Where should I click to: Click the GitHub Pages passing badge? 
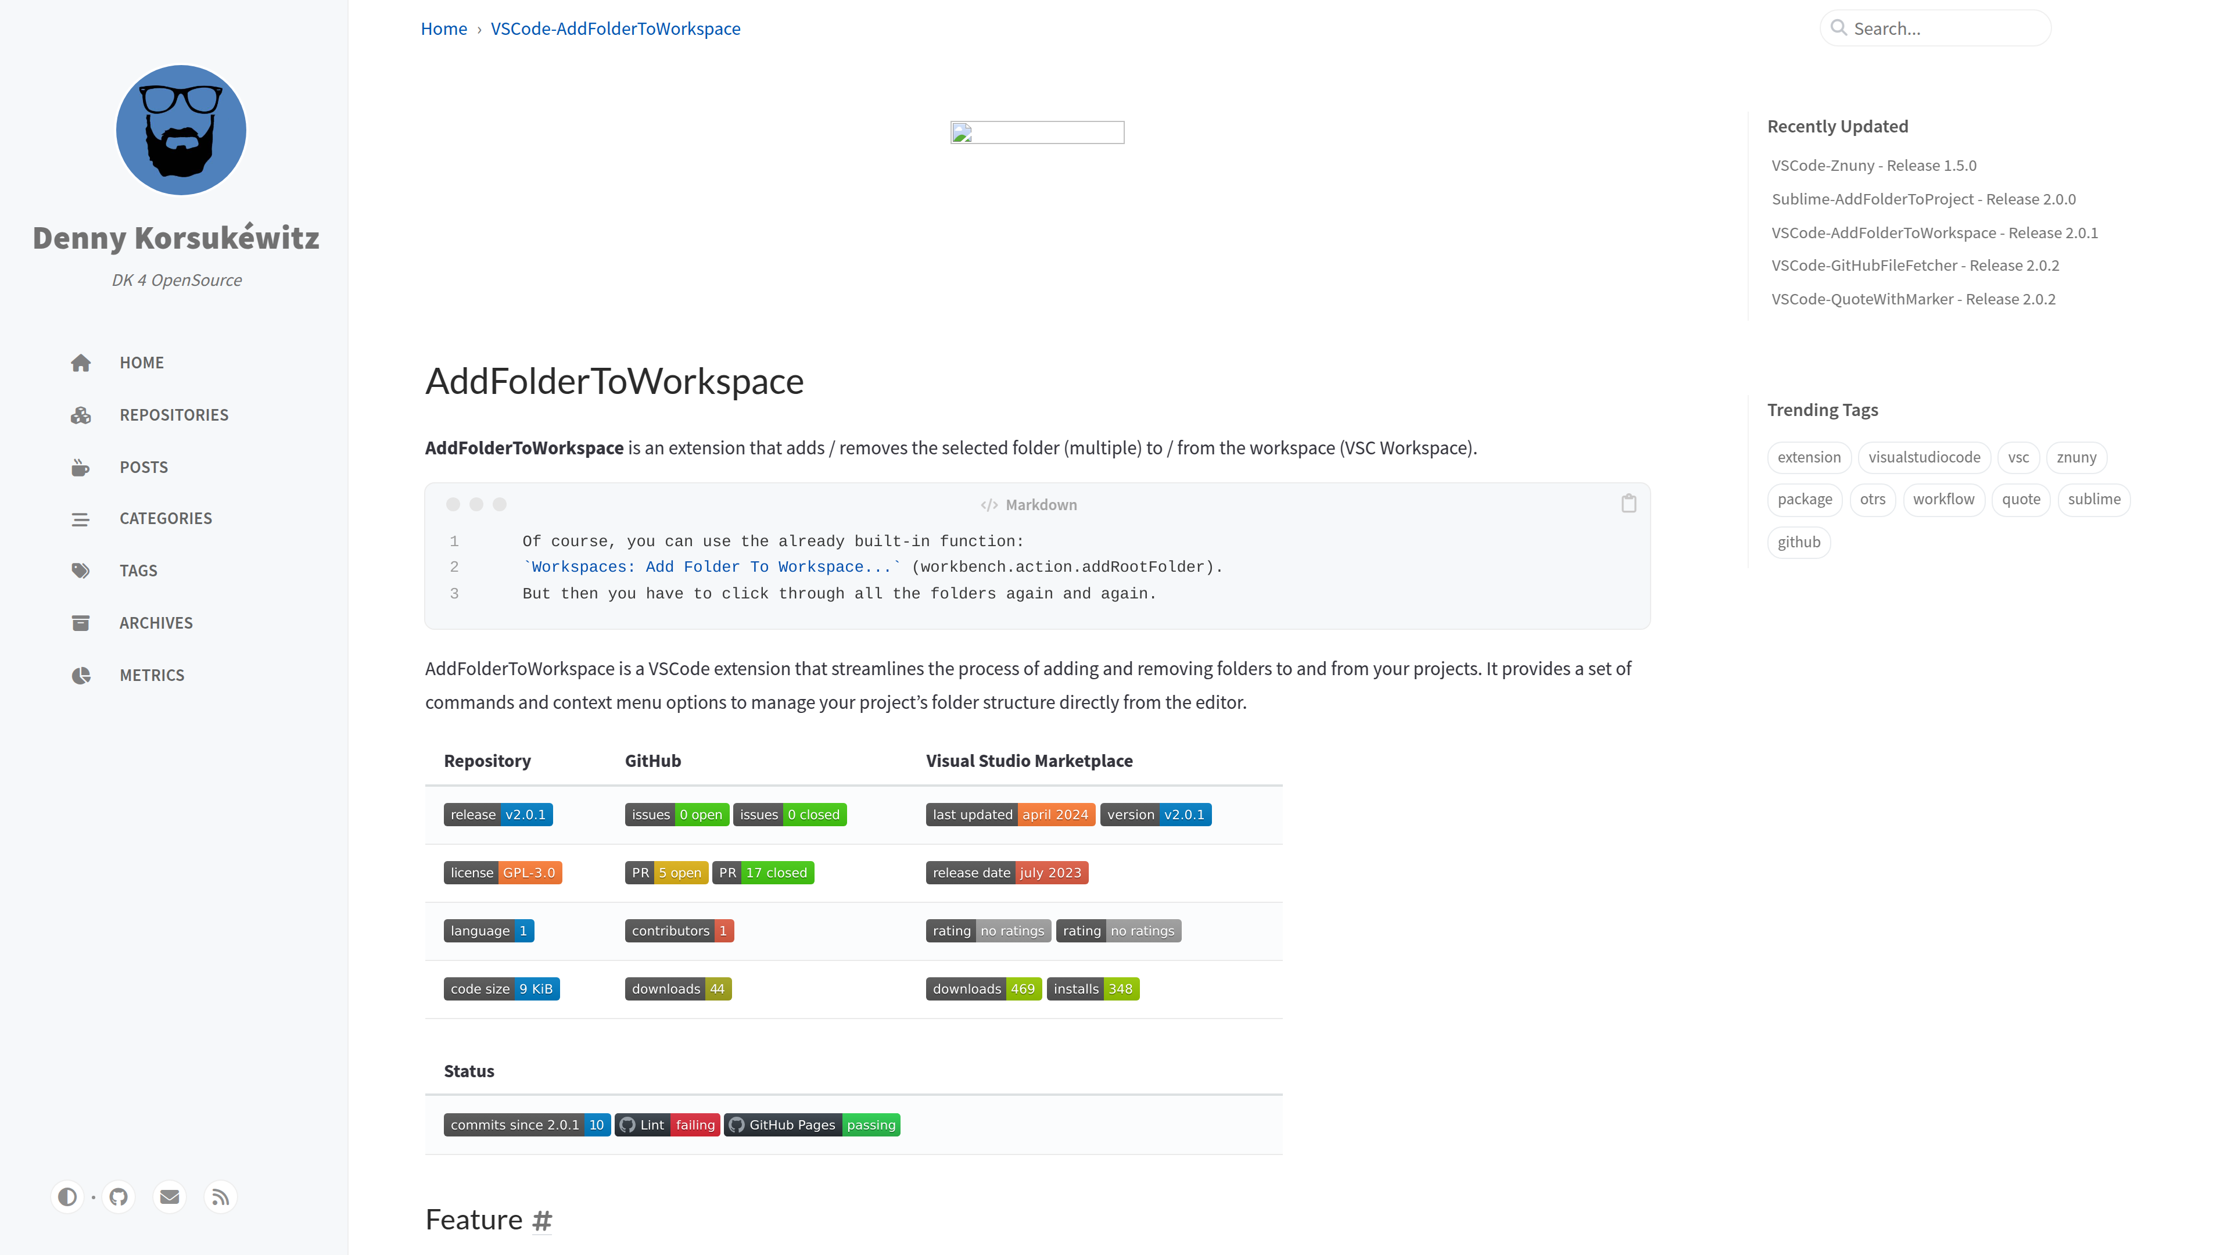click(812, 1125)
